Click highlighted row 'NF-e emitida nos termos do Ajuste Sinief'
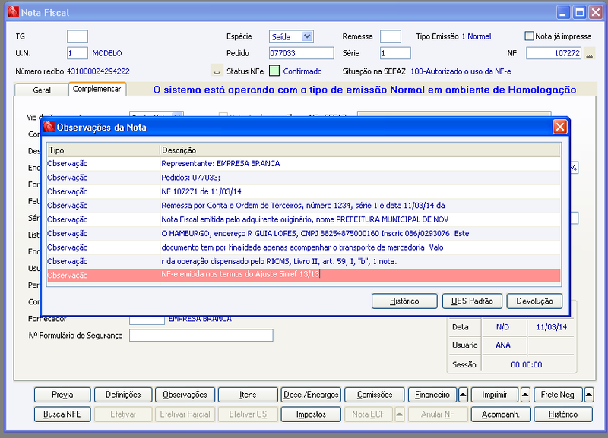 pyautogui.click(x=303, y=275)
